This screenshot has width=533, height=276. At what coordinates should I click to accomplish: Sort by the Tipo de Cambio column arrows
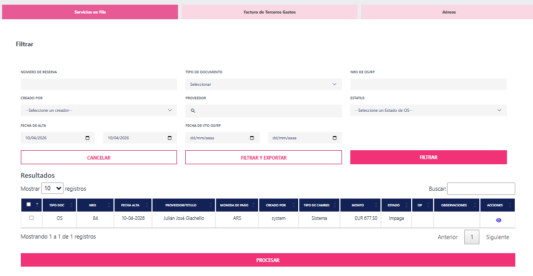click(335, 205)
